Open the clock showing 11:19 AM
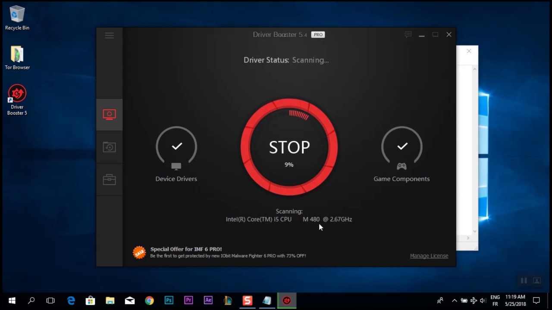The width and height of the screenshot is (552, 310). point(515,301)
